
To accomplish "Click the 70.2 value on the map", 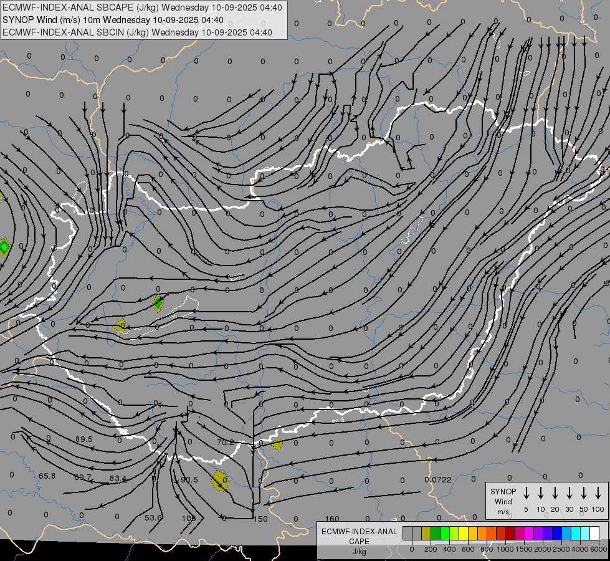I will click(226, 443).
